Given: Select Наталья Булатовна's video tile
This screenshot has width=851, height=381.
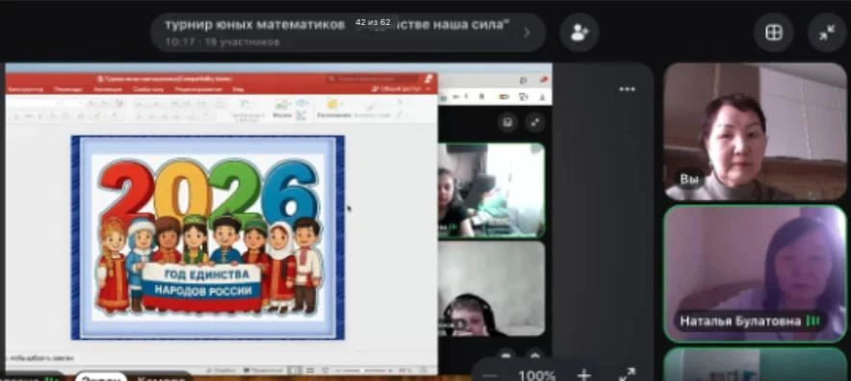Looking at the screenshot, I should coord(755,274).
